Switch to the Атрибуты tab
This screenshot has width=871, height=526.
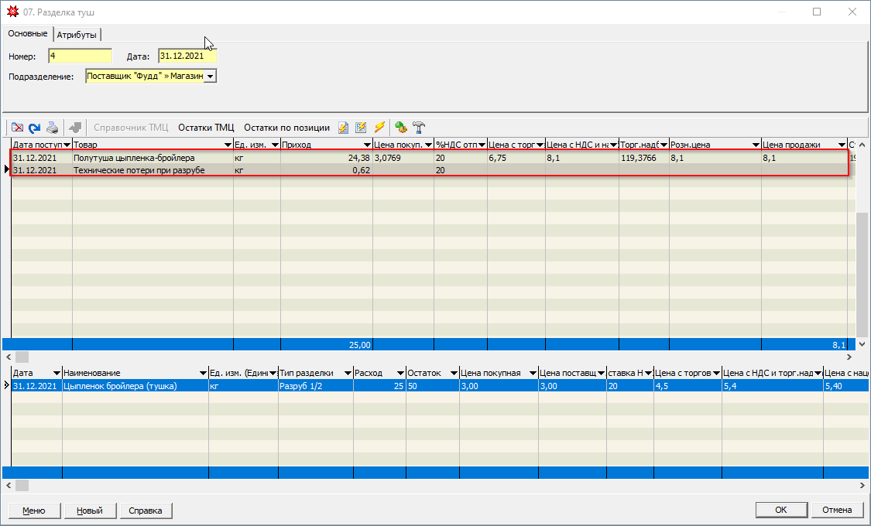click(x=77, y=35)
